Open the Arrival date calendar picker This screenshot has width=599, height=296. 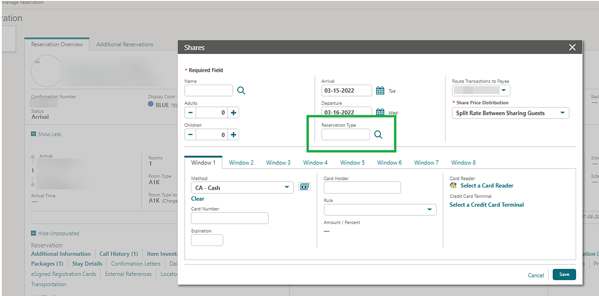(x=380, y=90)
